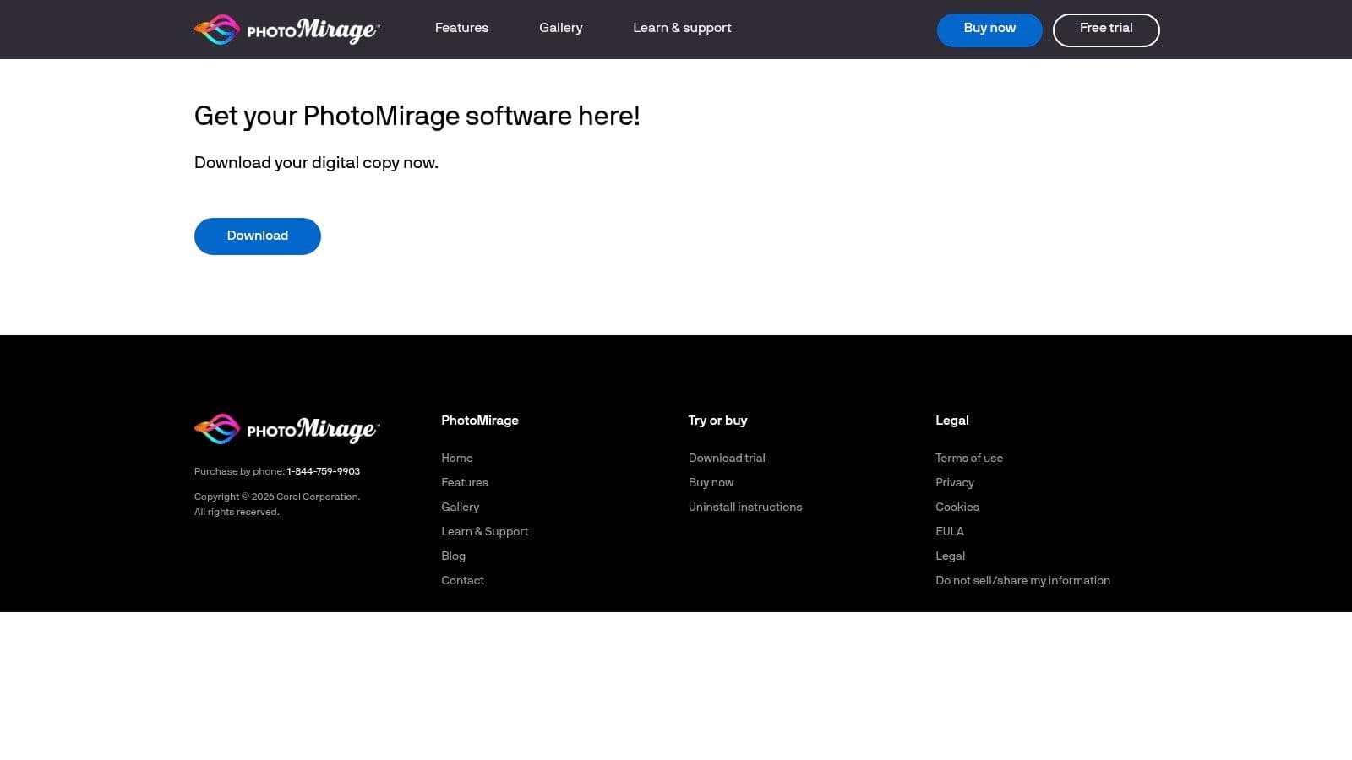
Task: Click Do not sell/share my information
Action: point(1023,580)
